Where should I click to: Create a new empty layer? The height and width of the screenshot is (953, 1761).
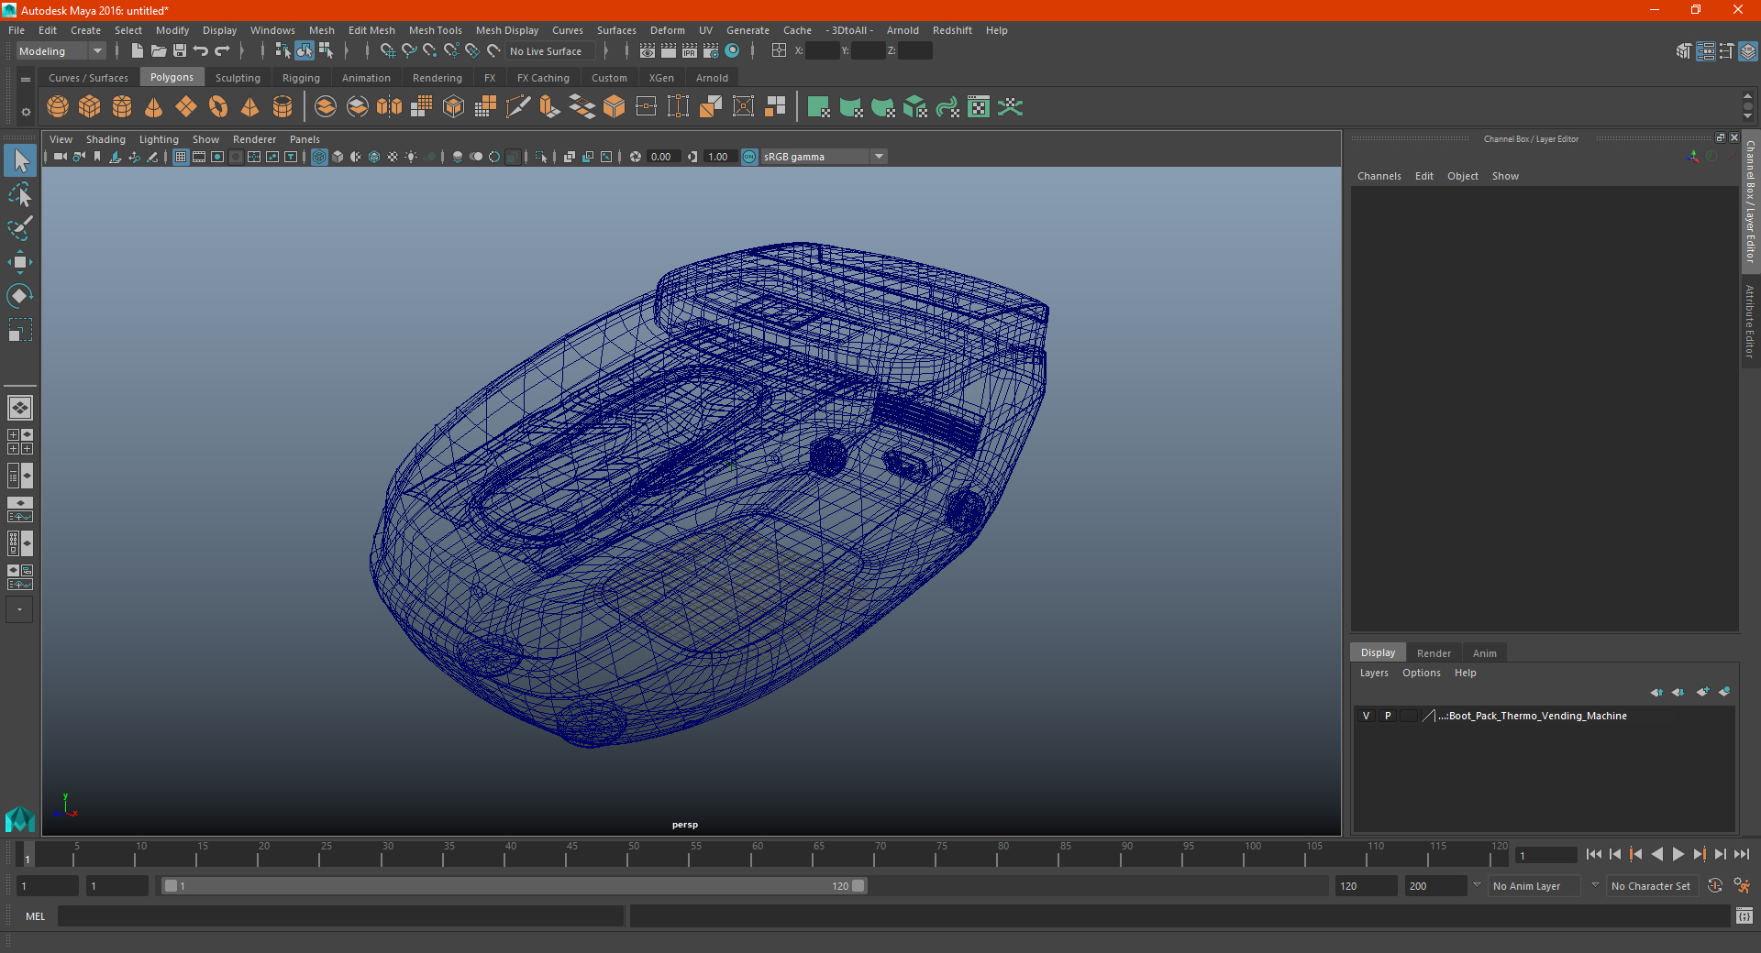1703,693
